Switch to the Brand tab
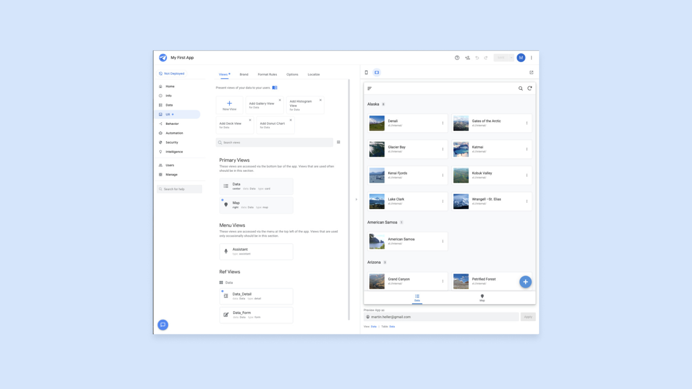This screenshot has height=389, width=692. [x=244, y=74]
